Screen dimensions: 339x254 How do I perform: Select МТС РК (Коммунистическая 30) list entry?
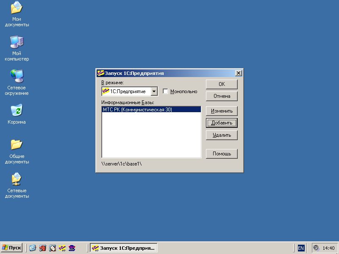(x=137, y=110)
